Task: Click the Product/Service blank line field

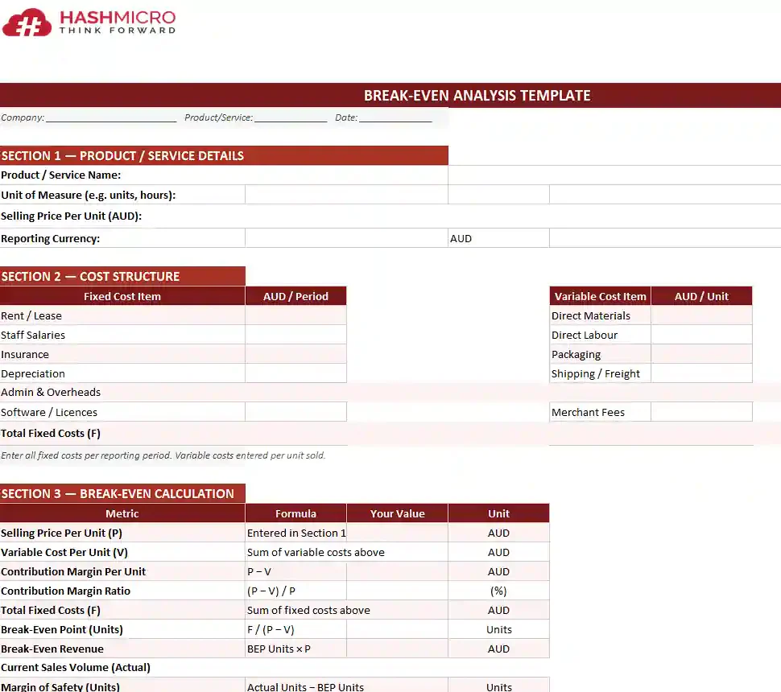Action: [x=291, y=118]
